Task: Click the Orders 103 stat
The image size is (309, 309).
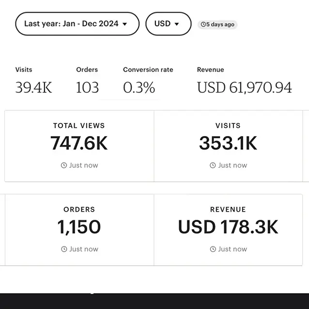Action: [87, 81]
